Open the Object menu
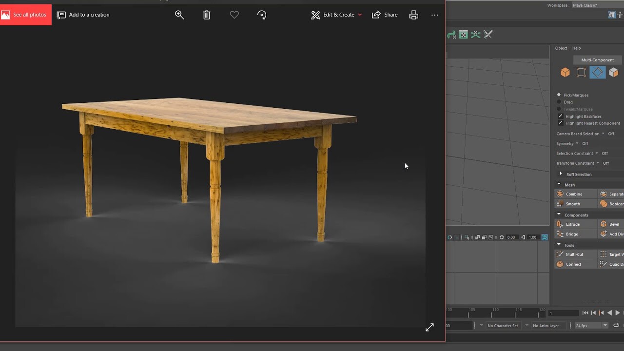 [561, 48]
